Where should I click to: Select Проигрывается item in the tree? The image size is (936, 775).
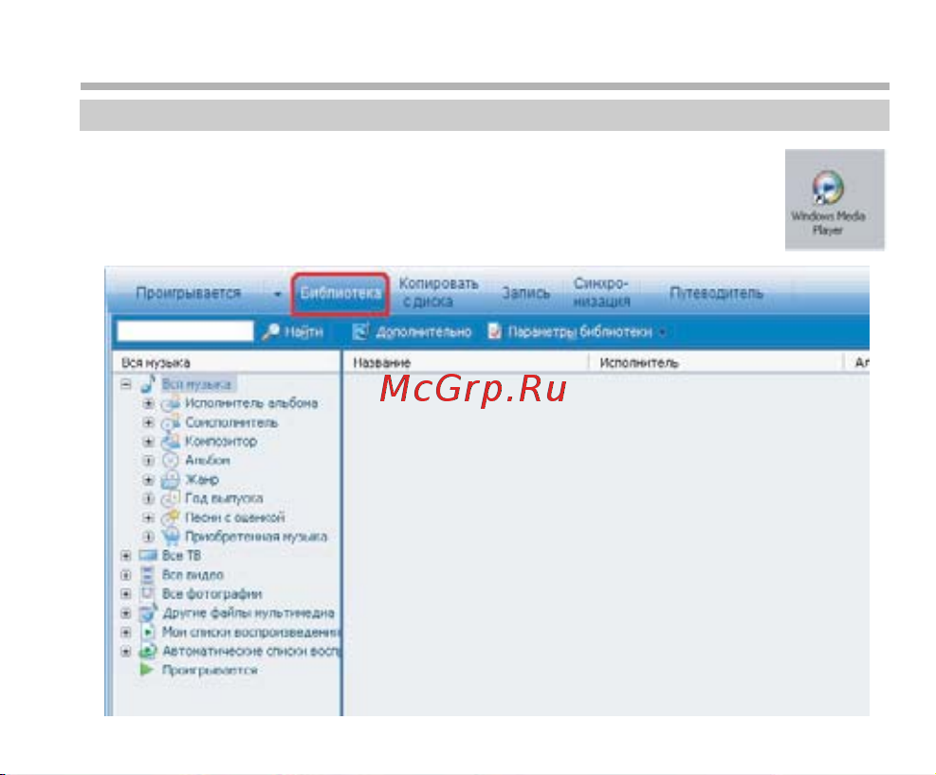210,670
